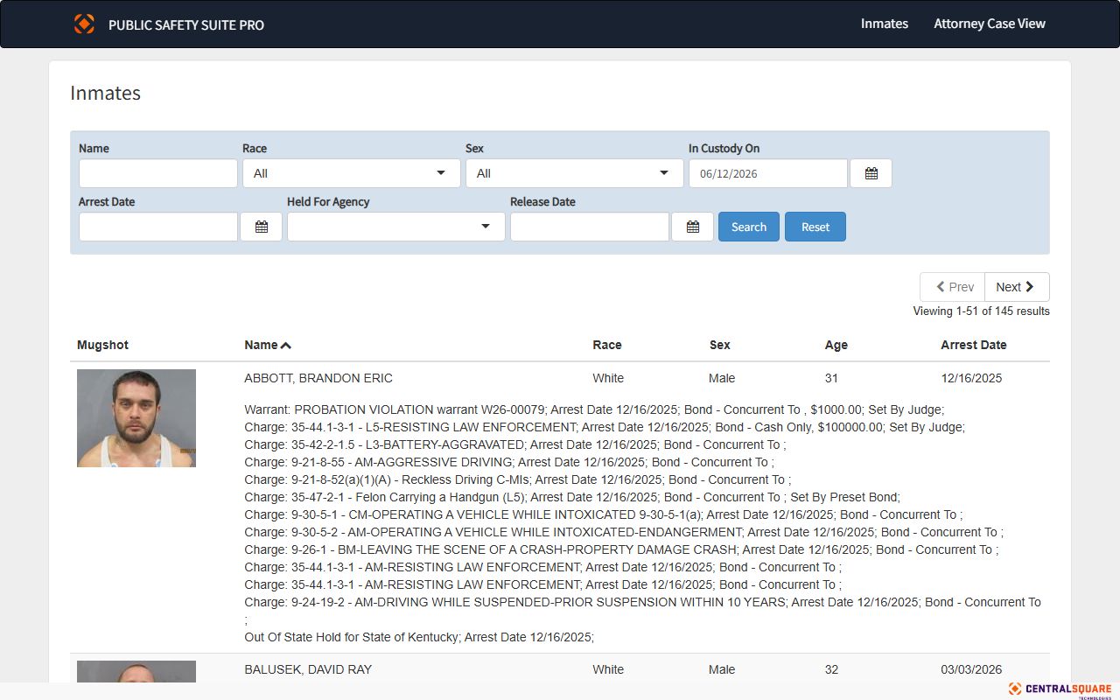The height and width of the screenshot is (700, 1120).
Task: Click the Reckless Driving C-MIs charge line
Action: coord(518,479)
